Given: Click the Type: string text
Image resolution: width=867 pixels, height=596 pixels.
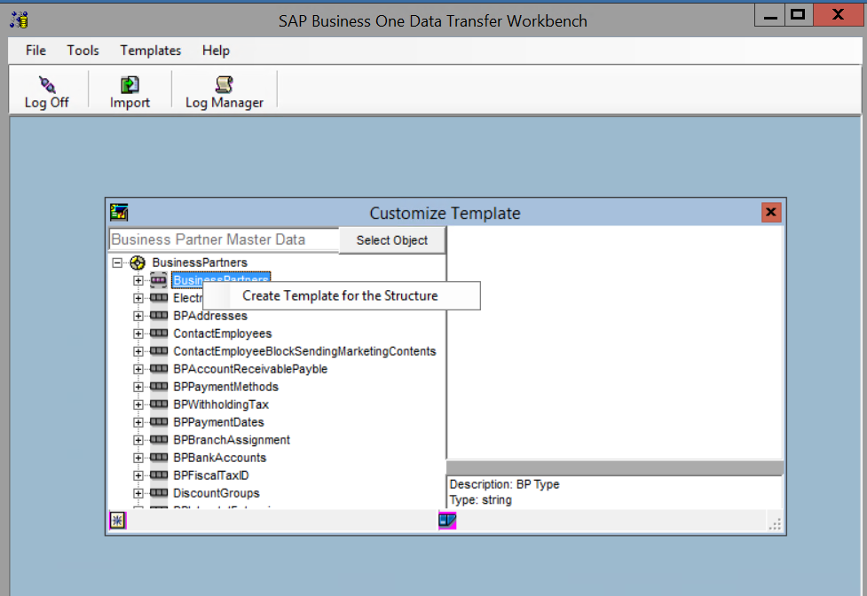Looking at the screenshot, I should 480,500.
